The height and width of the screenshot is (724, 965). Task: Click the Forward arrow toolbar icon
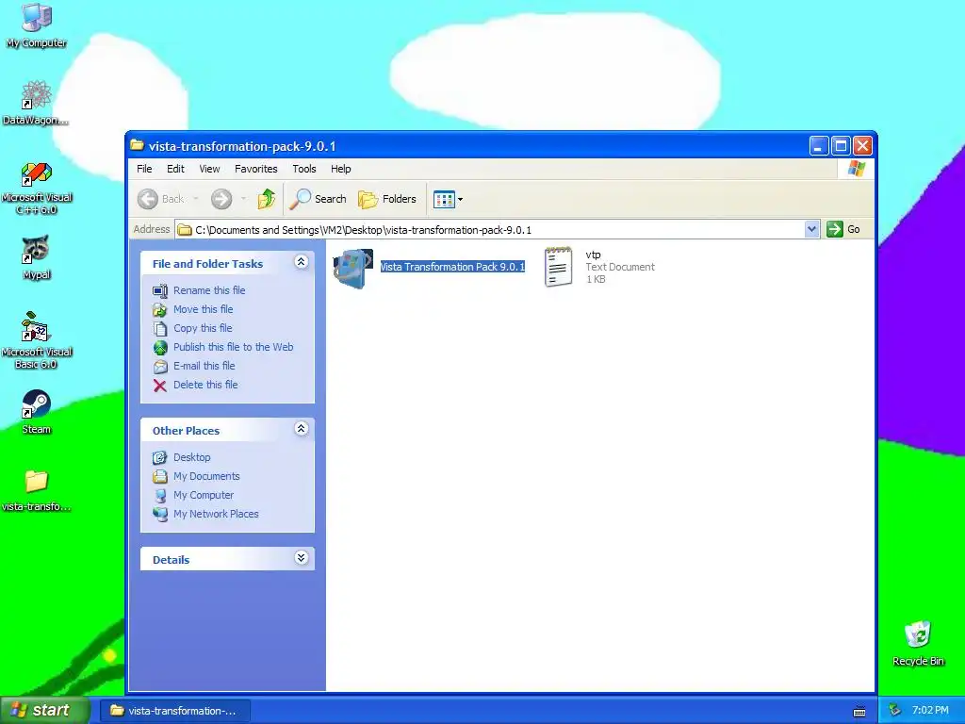tap(221, 199)
